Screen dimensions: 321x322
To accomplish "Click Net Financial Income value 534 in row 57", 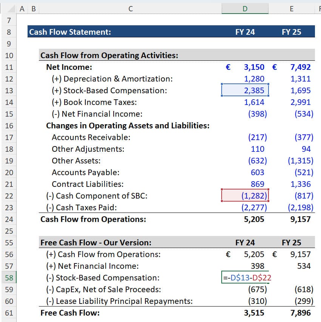I will [304, 266].
